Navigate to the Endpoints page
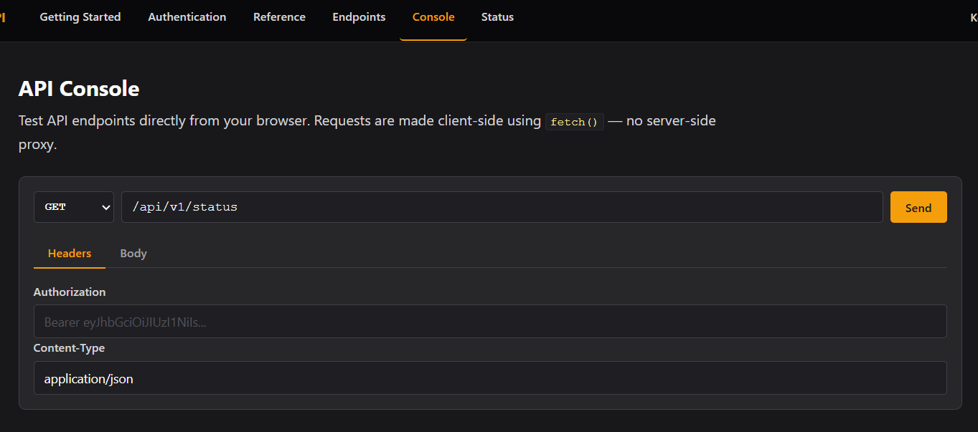 [359, 17]
